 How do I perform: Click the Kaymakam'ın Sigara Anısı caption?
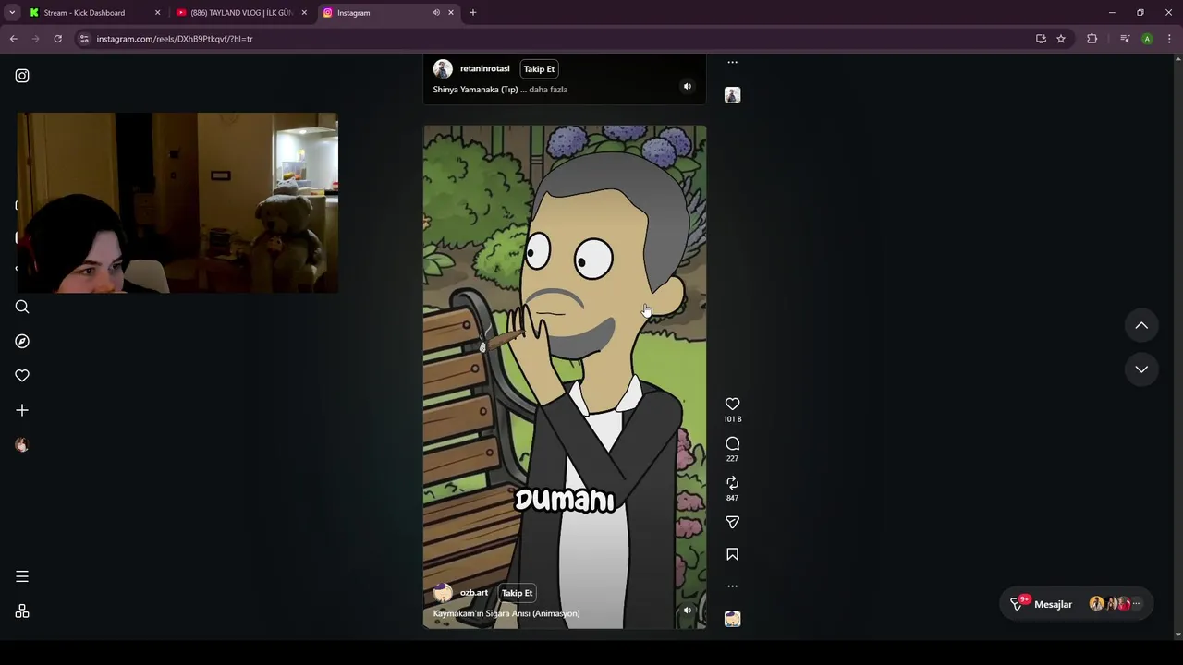506,613
